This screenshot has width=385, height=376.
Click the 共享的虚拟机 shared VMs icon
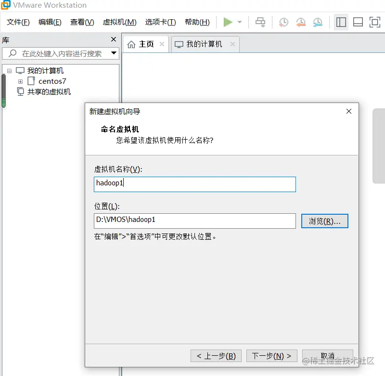pos(20,92)
